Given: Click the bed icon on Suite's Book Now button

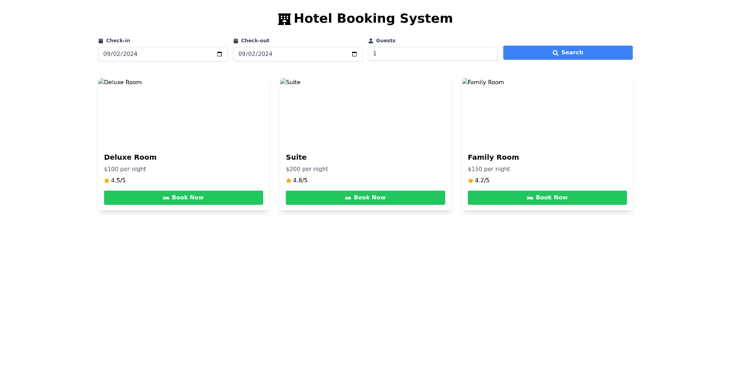Looking at the screenshot, I should coord(347,197).
